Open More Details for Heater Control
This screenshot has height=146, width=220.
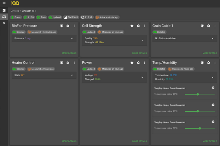[x=69, y=141]
